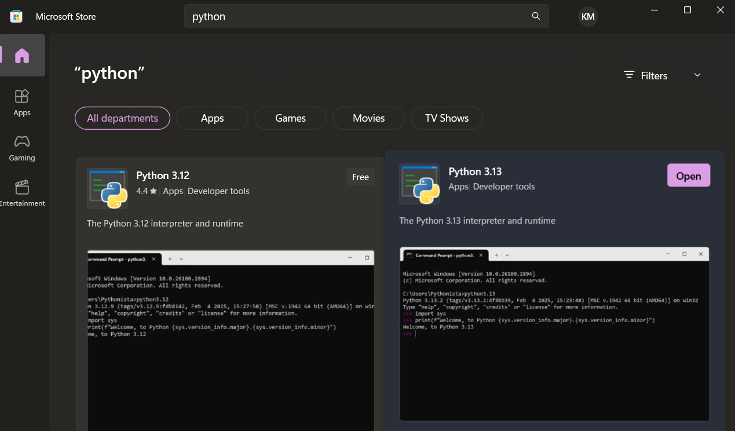Expand the Filters dropdown chevron
This screenshot has width=735, height=431.
[697, 75]
